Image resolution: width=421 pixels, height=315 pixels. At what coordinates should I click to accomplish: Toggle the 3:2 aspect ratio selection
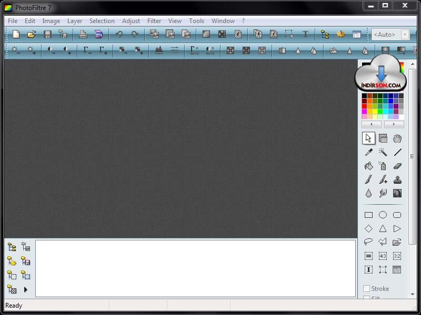397,256
